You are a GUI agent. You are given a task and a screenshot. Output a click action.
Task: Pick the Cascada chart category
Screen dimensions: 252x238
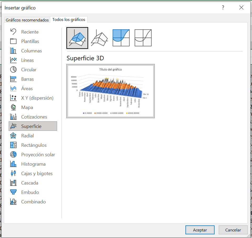click(x=33, y=183)
